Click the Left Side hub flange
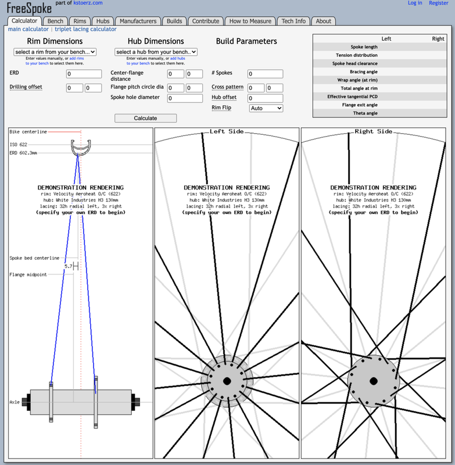 [227, 381]
